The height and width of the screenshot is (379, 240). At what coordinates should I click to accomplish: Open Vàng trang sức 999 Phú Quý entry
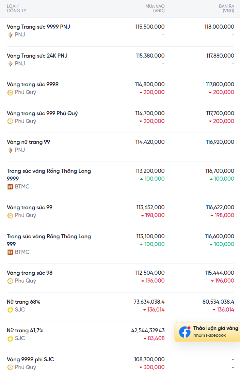[42, 113]
